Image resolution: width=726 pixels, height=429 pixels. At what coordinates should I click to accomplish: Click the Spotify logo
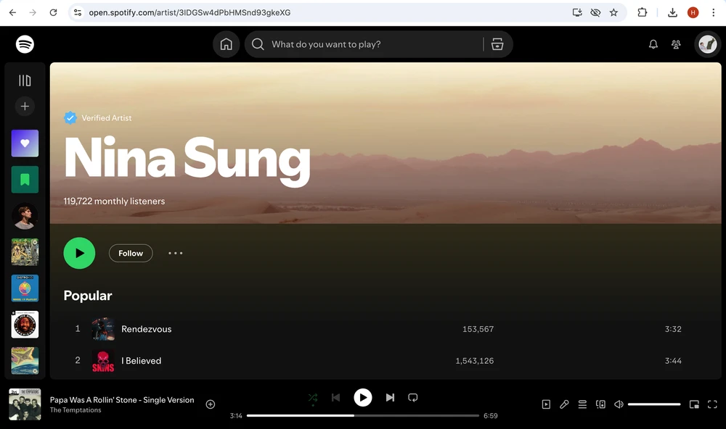[25, 44]
